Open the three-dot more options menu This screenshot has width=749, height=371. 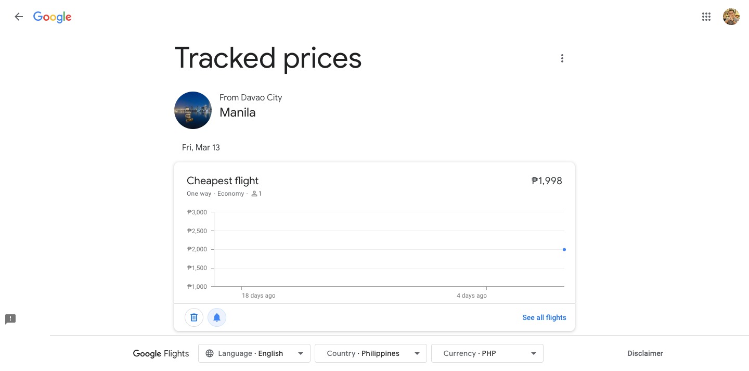pyautogui.click(x=562, y=58)
